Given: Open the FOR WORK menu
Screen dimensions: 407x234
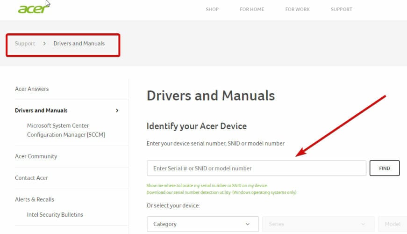Looking at the screenshot, I should coord(297,9).
